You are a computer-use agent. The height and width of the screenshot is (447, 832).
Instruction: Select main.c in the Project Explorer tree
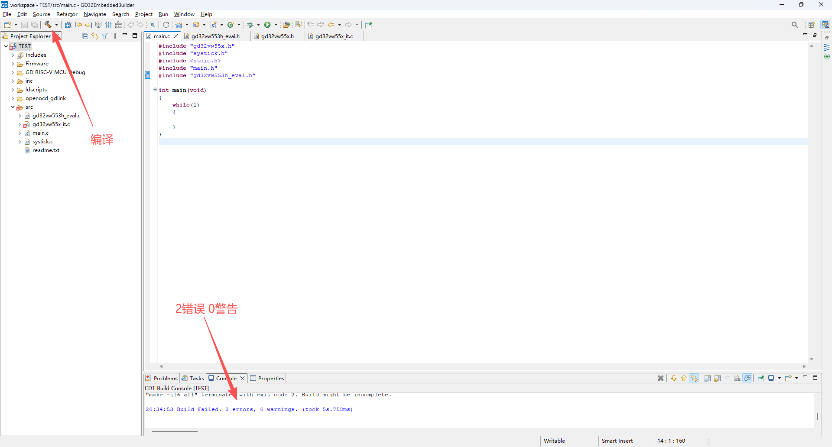40,133
